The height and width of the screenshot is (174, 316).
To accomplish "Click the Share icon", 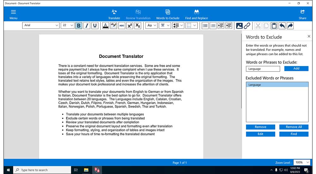I will tap(302, 14).
